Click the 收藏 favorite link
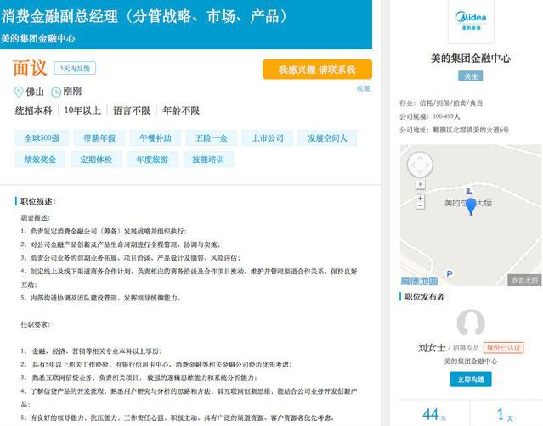Viewport: 543px width, 426px height. pos(364,89)
